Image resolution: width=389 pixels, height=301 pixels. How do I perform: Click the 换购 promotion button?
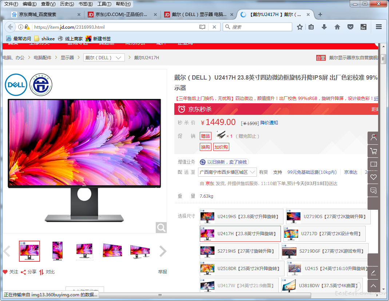205,147
